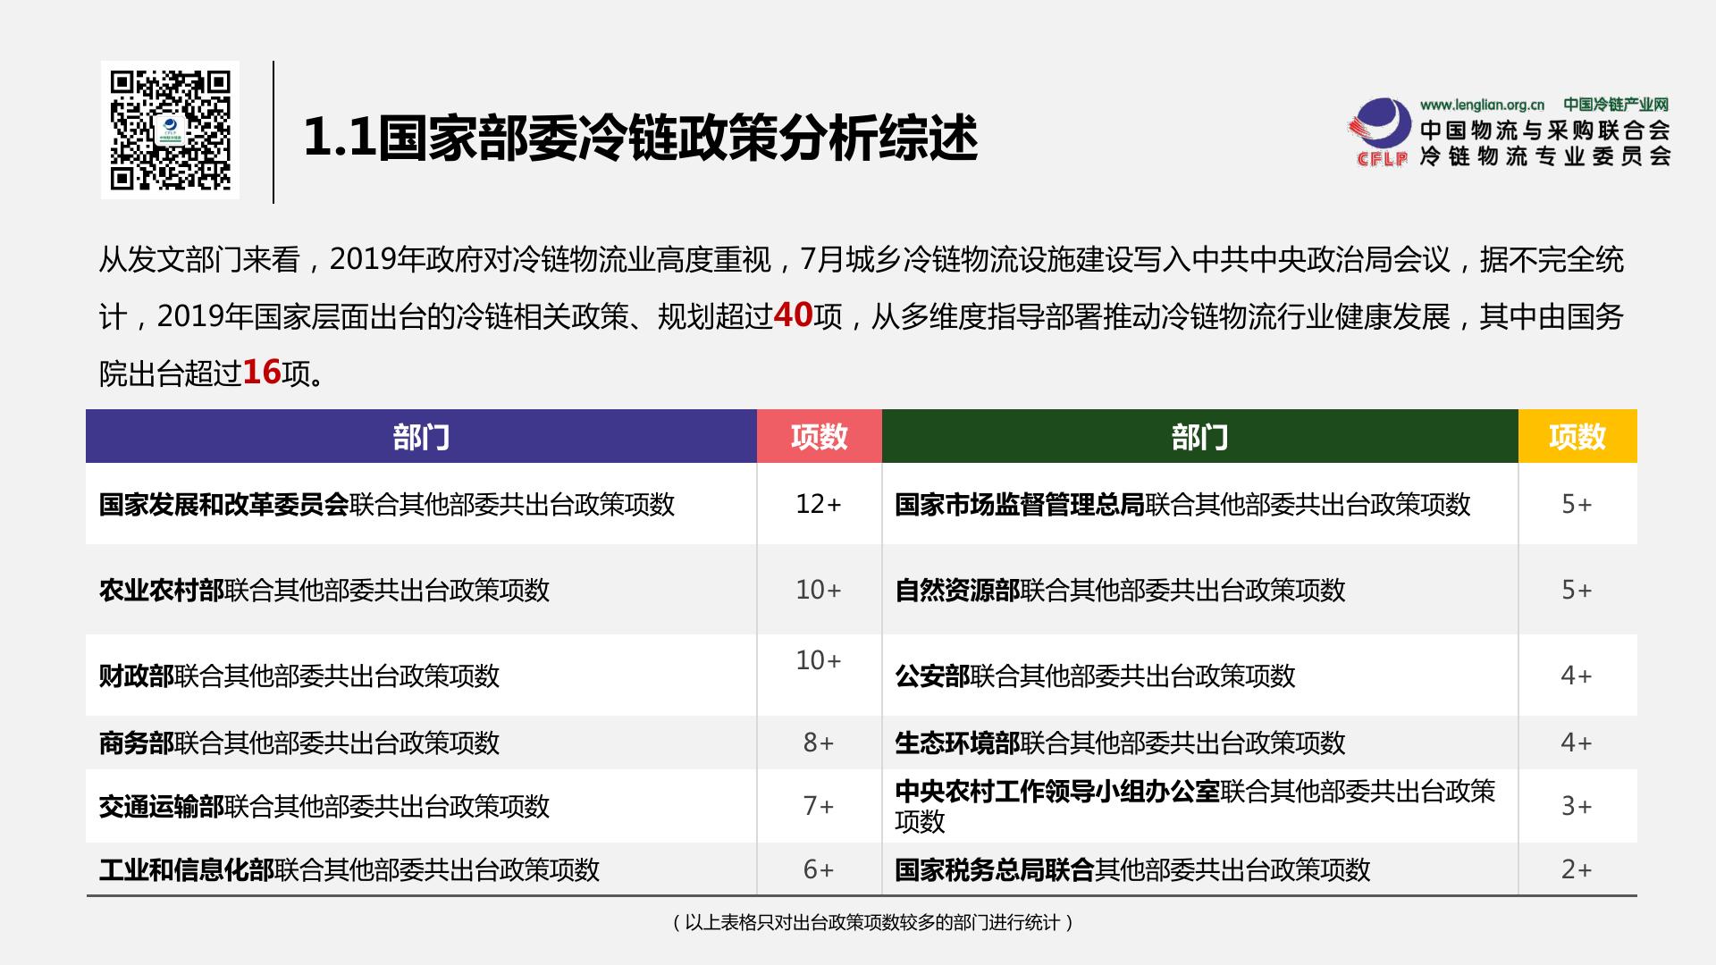Click the 5+ value beside 国家市场监督管理总局

tap(1577, 504)
